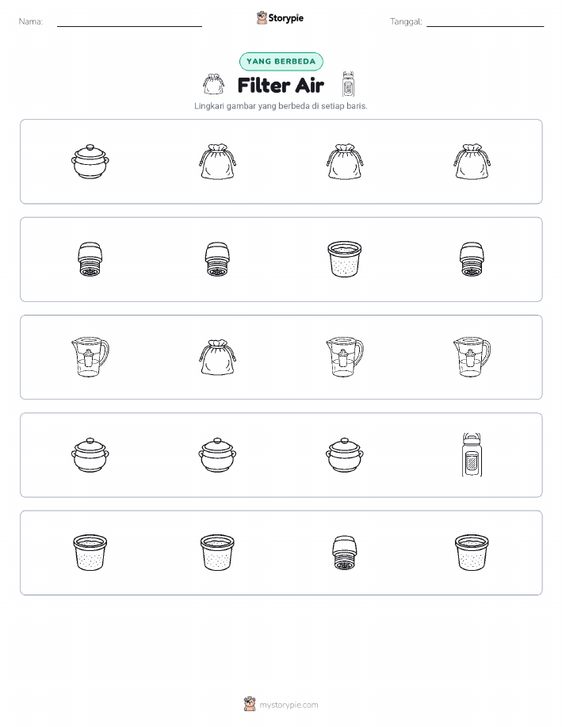
Task: Select the first water pitcher in row three
Action: [x=90, y=357]
